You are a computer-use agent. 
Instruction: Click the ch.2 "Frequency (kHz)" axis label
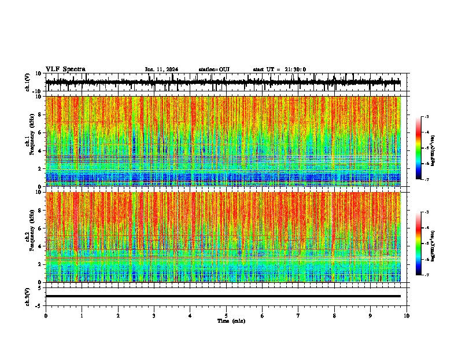[x=32, y=230]
